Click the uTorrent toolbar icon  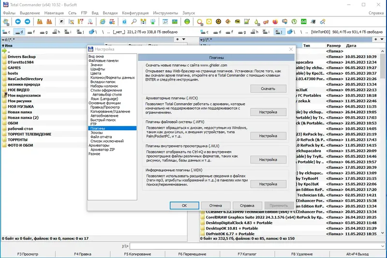[x=294, y=22]
